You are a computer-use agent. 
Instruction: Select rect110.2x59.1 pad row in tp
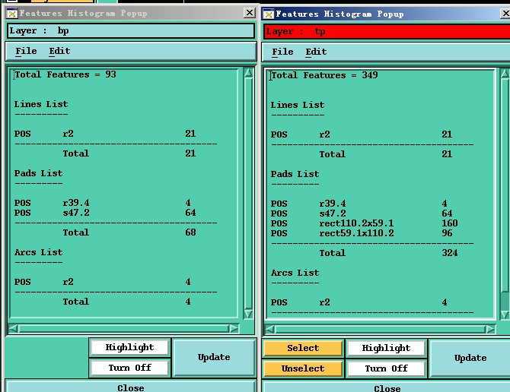point(364,223)
